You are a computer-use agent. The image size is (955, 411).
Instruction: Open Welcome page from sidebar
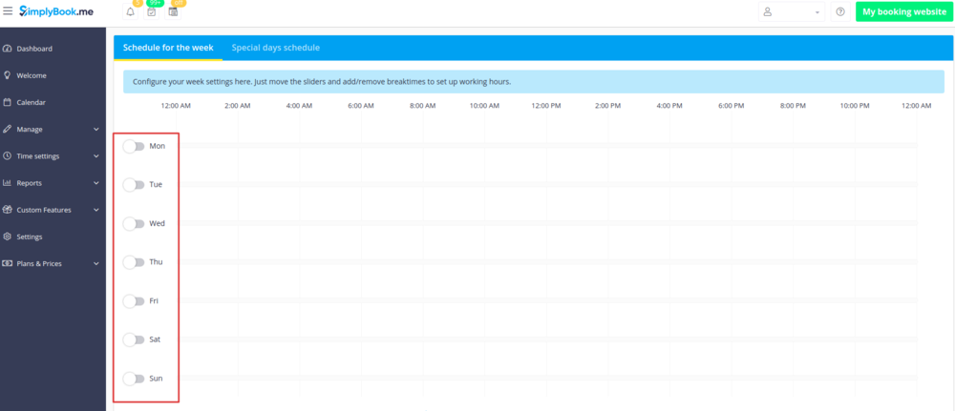pyautogui.click(x=31, y=75)
